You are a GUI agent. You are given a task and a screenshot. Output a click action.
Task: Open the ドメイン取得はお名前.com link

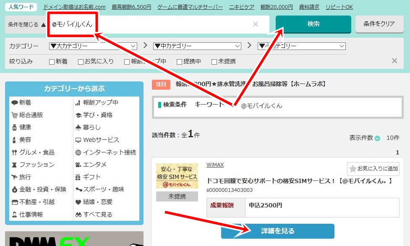tap(74, 7)
